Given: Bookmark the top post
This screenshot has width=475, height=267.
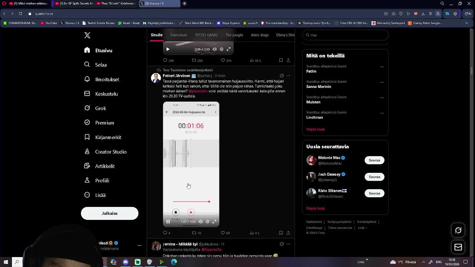Looking at the screenshot, I should click(x=281, y=60).
